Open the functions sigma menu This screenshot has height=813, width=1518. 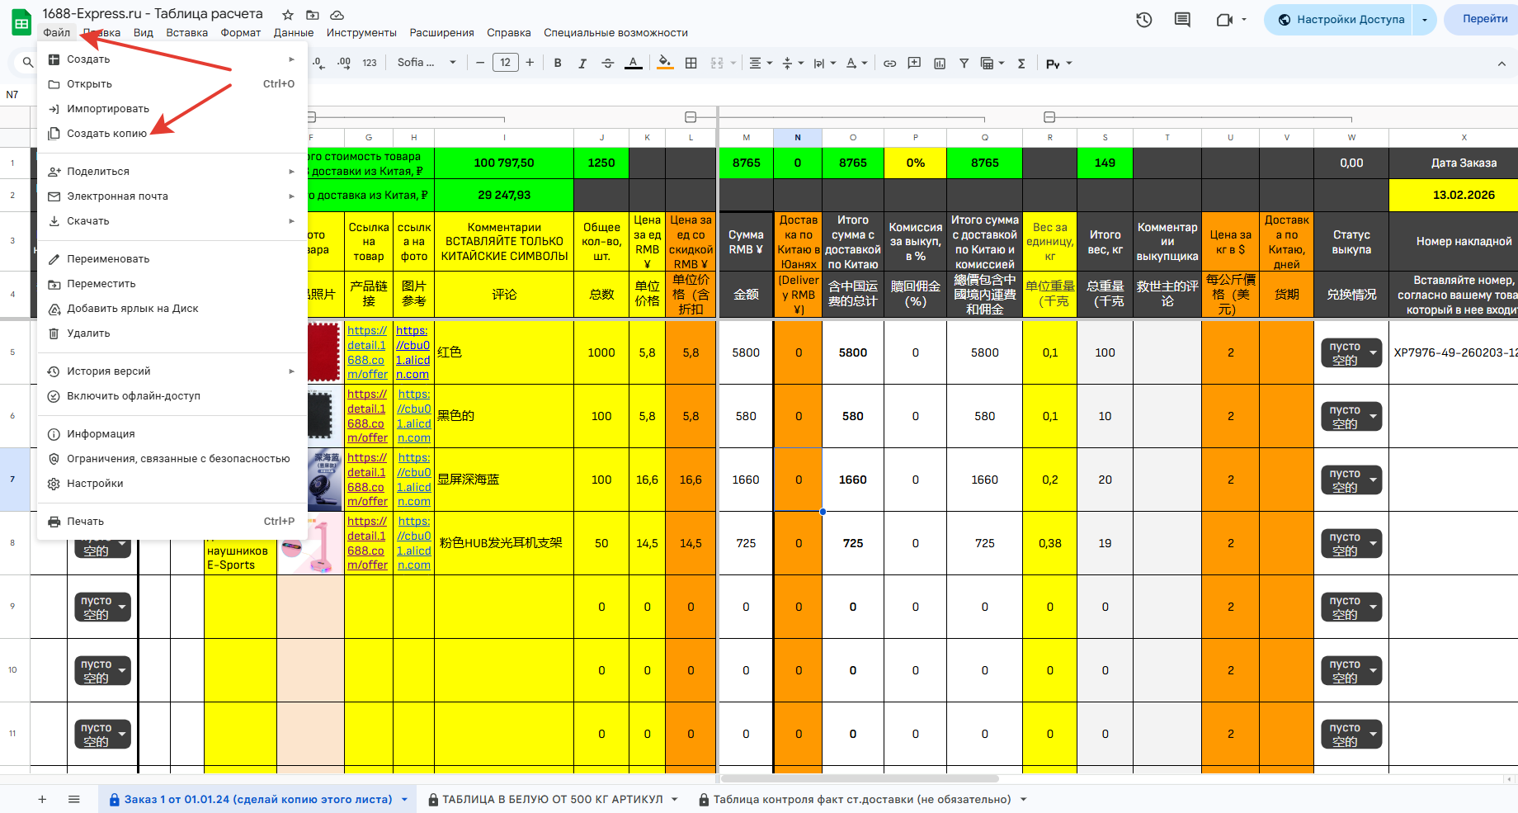click(1021, 64)
